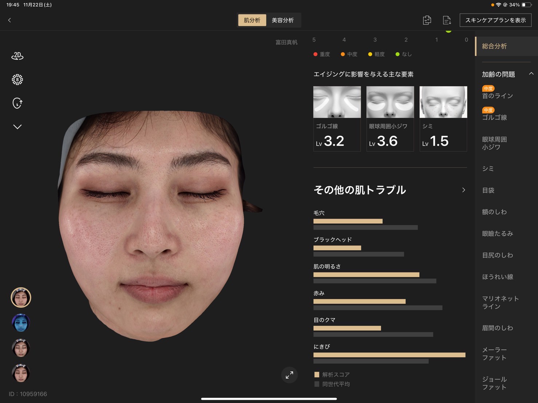Go back using the top-left arrow
This screenshot has height=403, width=538.
pos(9,20)
